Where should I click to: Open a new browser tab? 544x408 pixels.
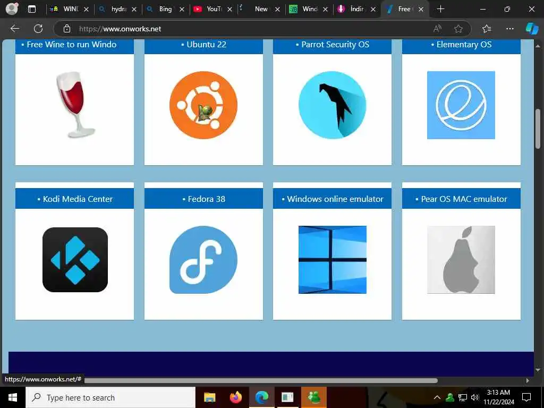[440, 10]
